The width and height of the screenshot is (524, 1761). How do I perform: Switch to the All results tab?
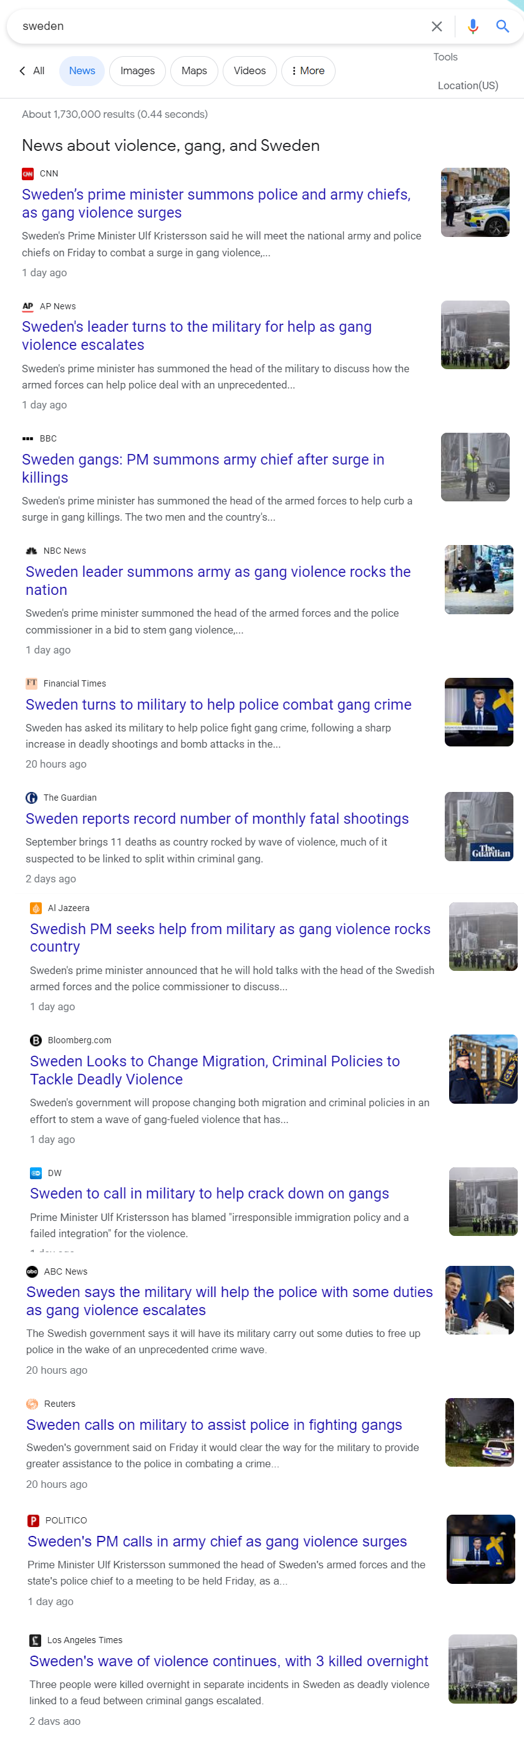pos(38,70)
